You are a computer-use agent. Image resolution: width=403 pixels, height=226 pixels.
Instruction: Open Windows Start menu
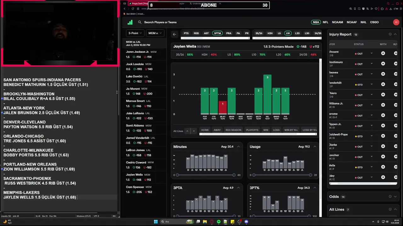pyautogui.click(x=156, y=222)
